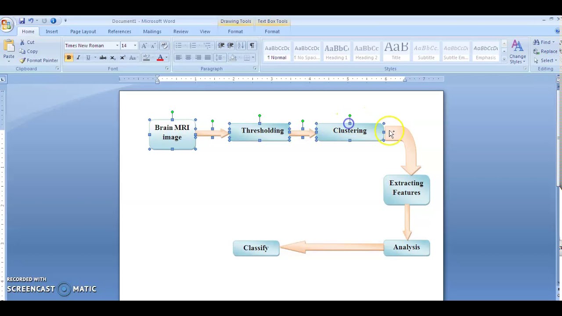Click the Grow Font icon
562x316 pixels.
pos(144,46)
